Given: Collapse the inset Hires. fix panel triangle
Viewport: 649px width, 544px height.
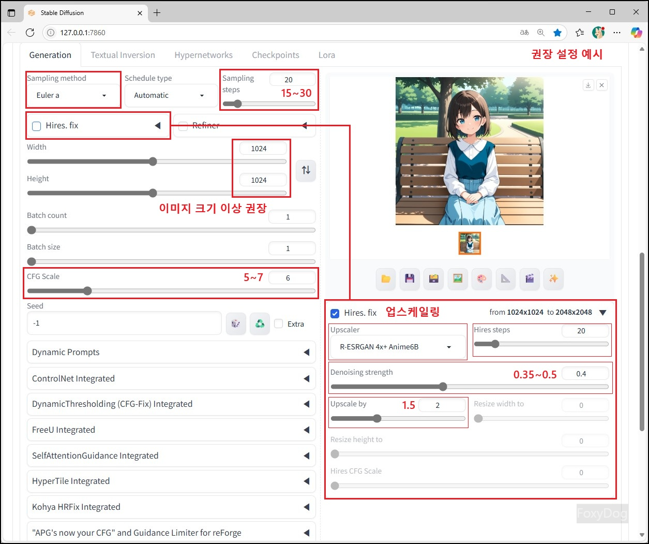Looking at the screenshot, I should tap(602, 313).
